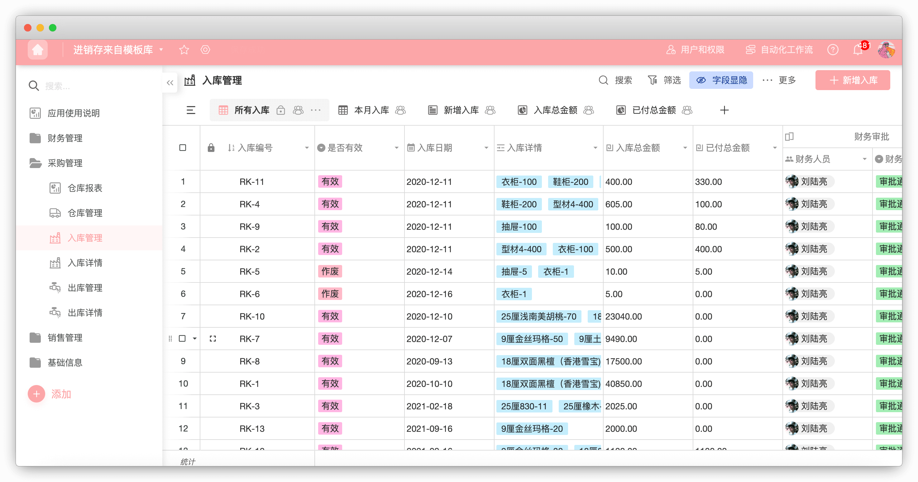The height and width of the screenshot is (482, 918).
Task: Click share icon on 所有入库 tab
Action: tap(298, 110)
